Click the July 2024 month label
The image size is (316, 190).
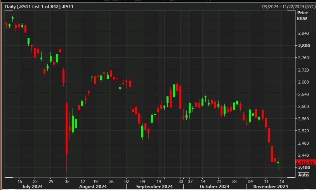tap(32, 187)
